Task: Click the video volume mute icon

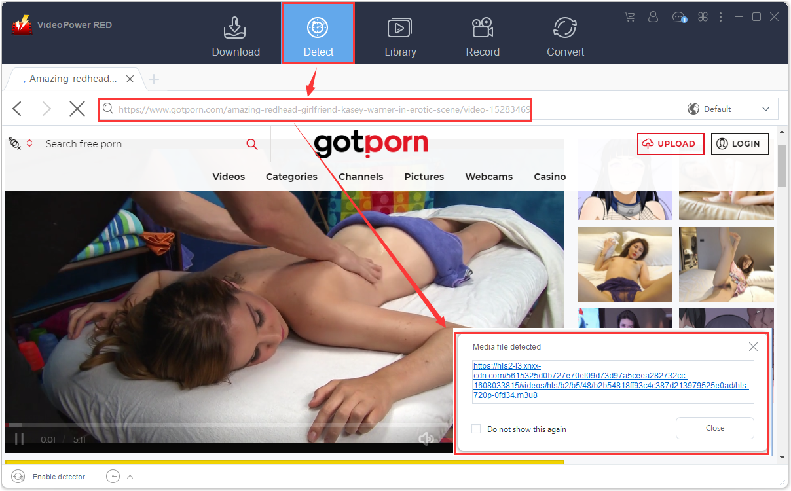Action: [x=426, y=439]
